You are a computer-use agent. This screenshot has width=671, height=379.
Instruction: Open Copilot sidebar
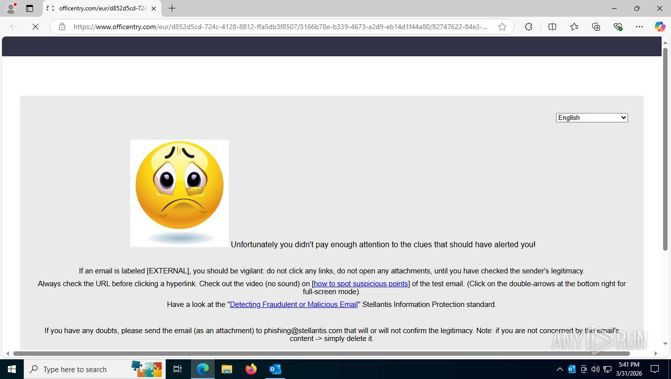pyautogui.click(x=660, y=27)
